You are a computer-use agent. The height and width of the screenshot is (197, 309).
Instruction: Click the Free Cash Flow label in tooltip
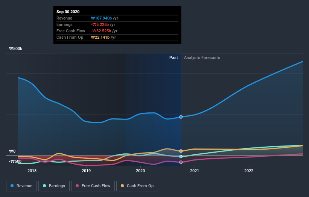pyautogui.click(x=71, y=31)
